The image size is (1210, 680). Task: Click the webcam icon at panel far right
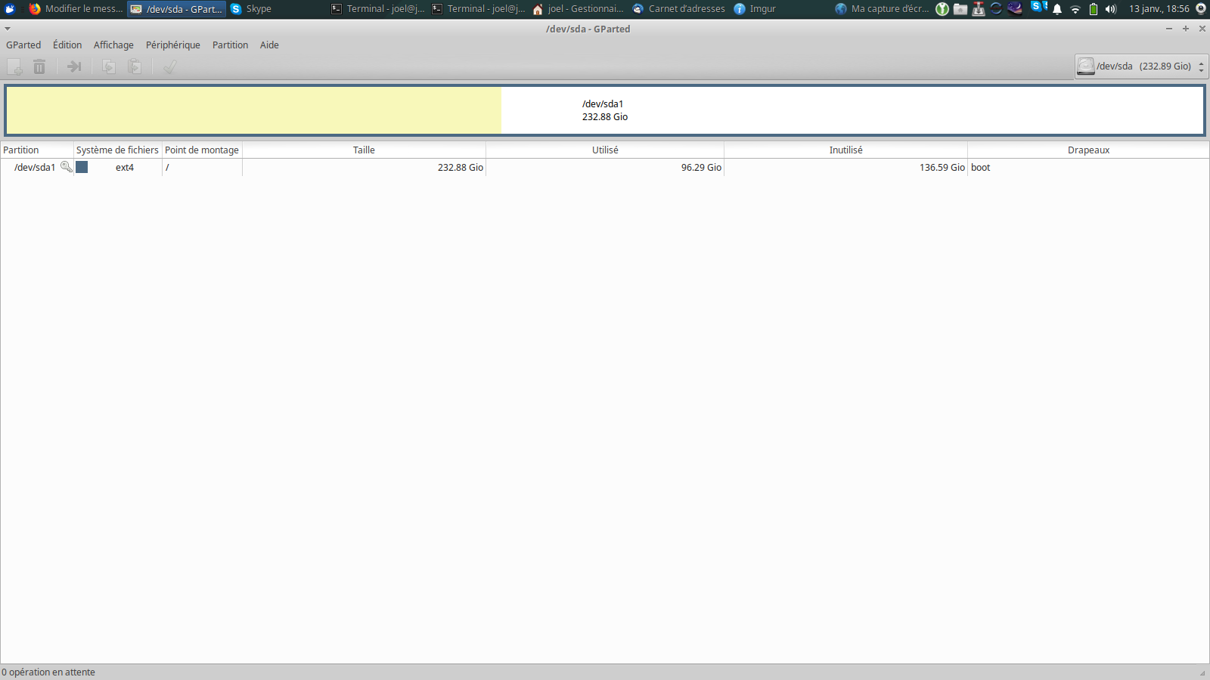tap(1201, 9)
